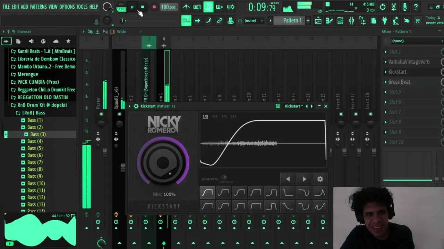Toggle the highlighted countdown before recording button
Viewport: 444px width, 249px height.
coord(208,7)
